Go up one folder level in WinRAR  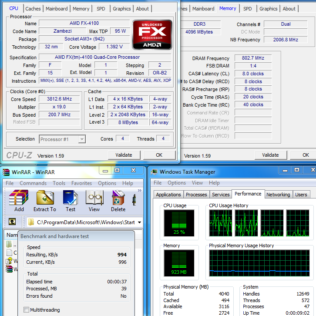click(x=13, y=222)
